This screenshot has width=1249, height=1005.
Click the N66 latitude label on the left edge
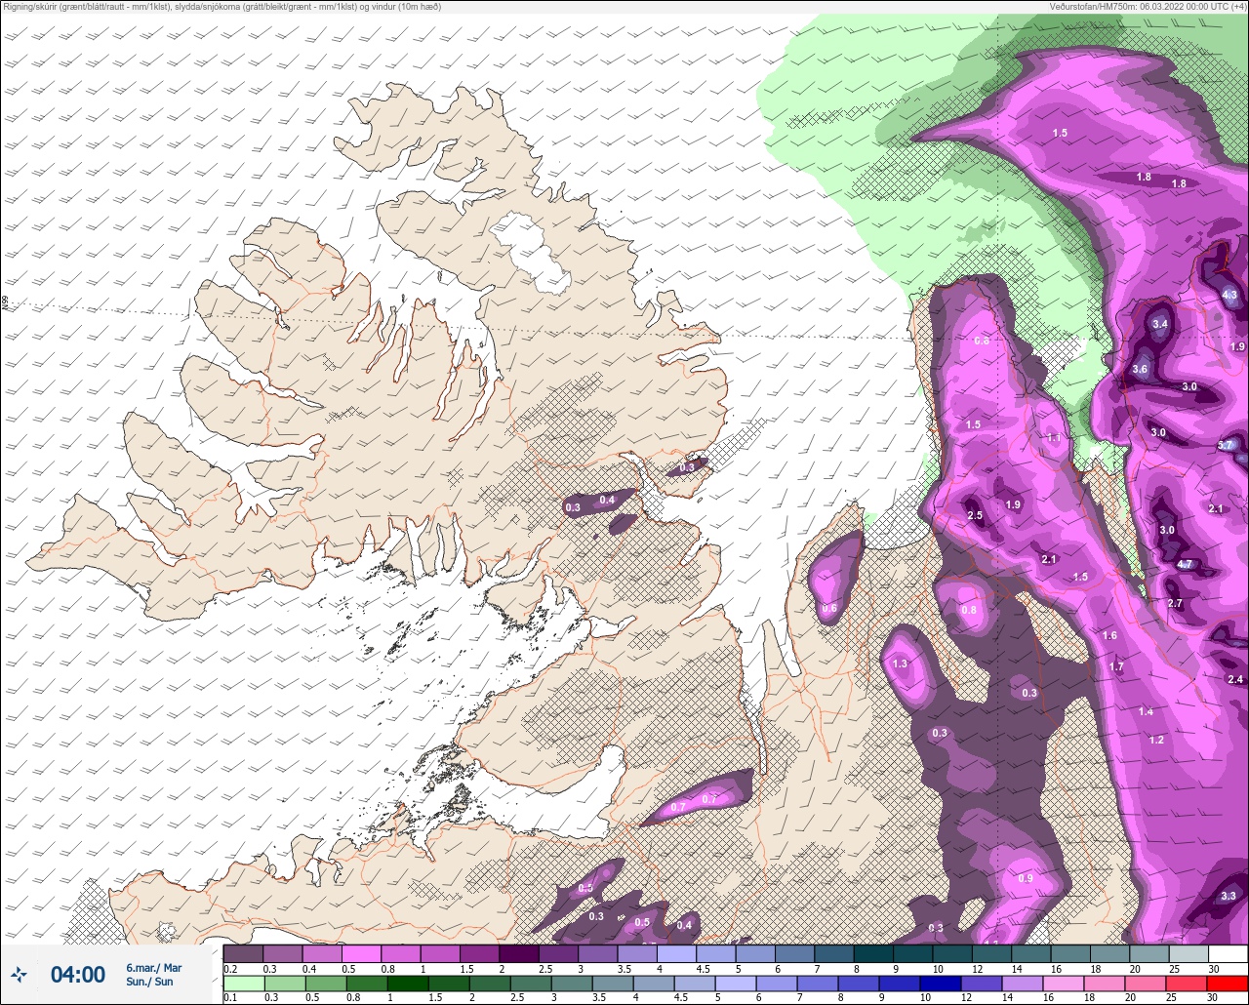pyautogui.click(x=6, y=304)
